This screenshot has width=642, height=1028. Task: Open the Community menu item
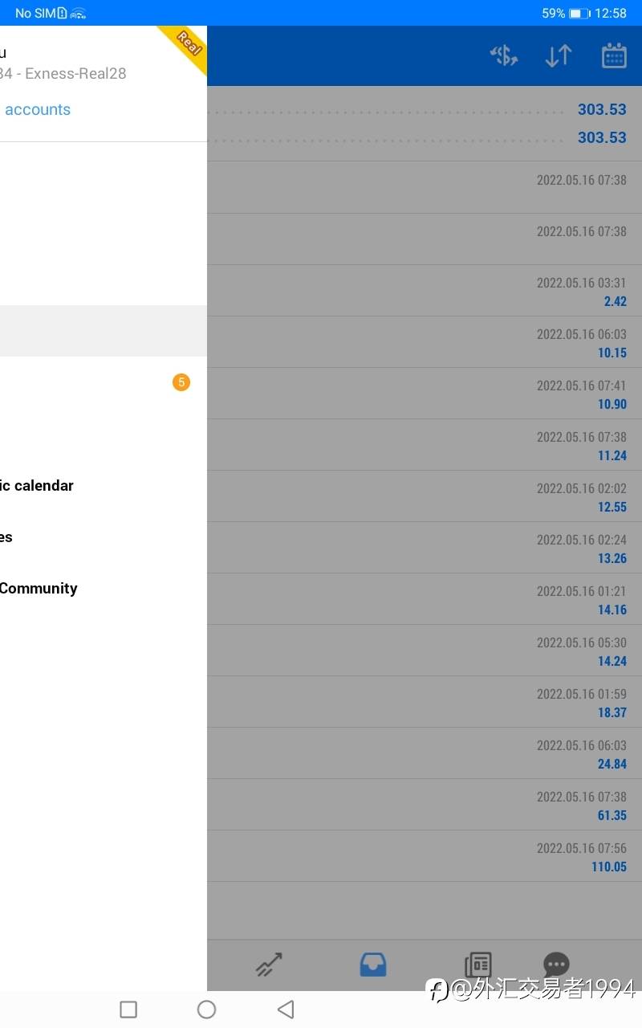pos(39,589)
